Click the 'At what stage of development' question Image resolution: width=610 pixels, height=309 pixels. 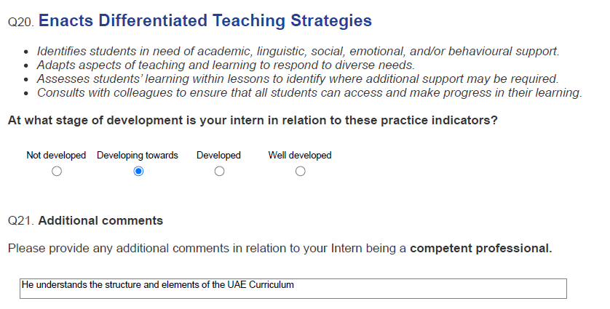point(253,121)
